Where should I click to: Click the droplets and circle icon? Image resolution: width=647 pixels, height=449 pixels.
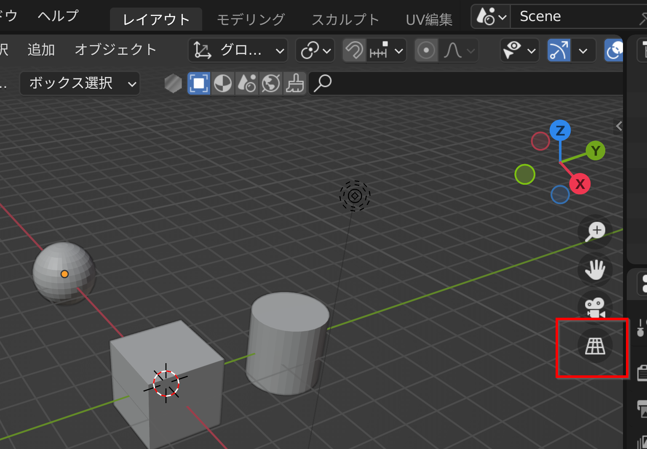pyautogui.click(x=247, y=83)
